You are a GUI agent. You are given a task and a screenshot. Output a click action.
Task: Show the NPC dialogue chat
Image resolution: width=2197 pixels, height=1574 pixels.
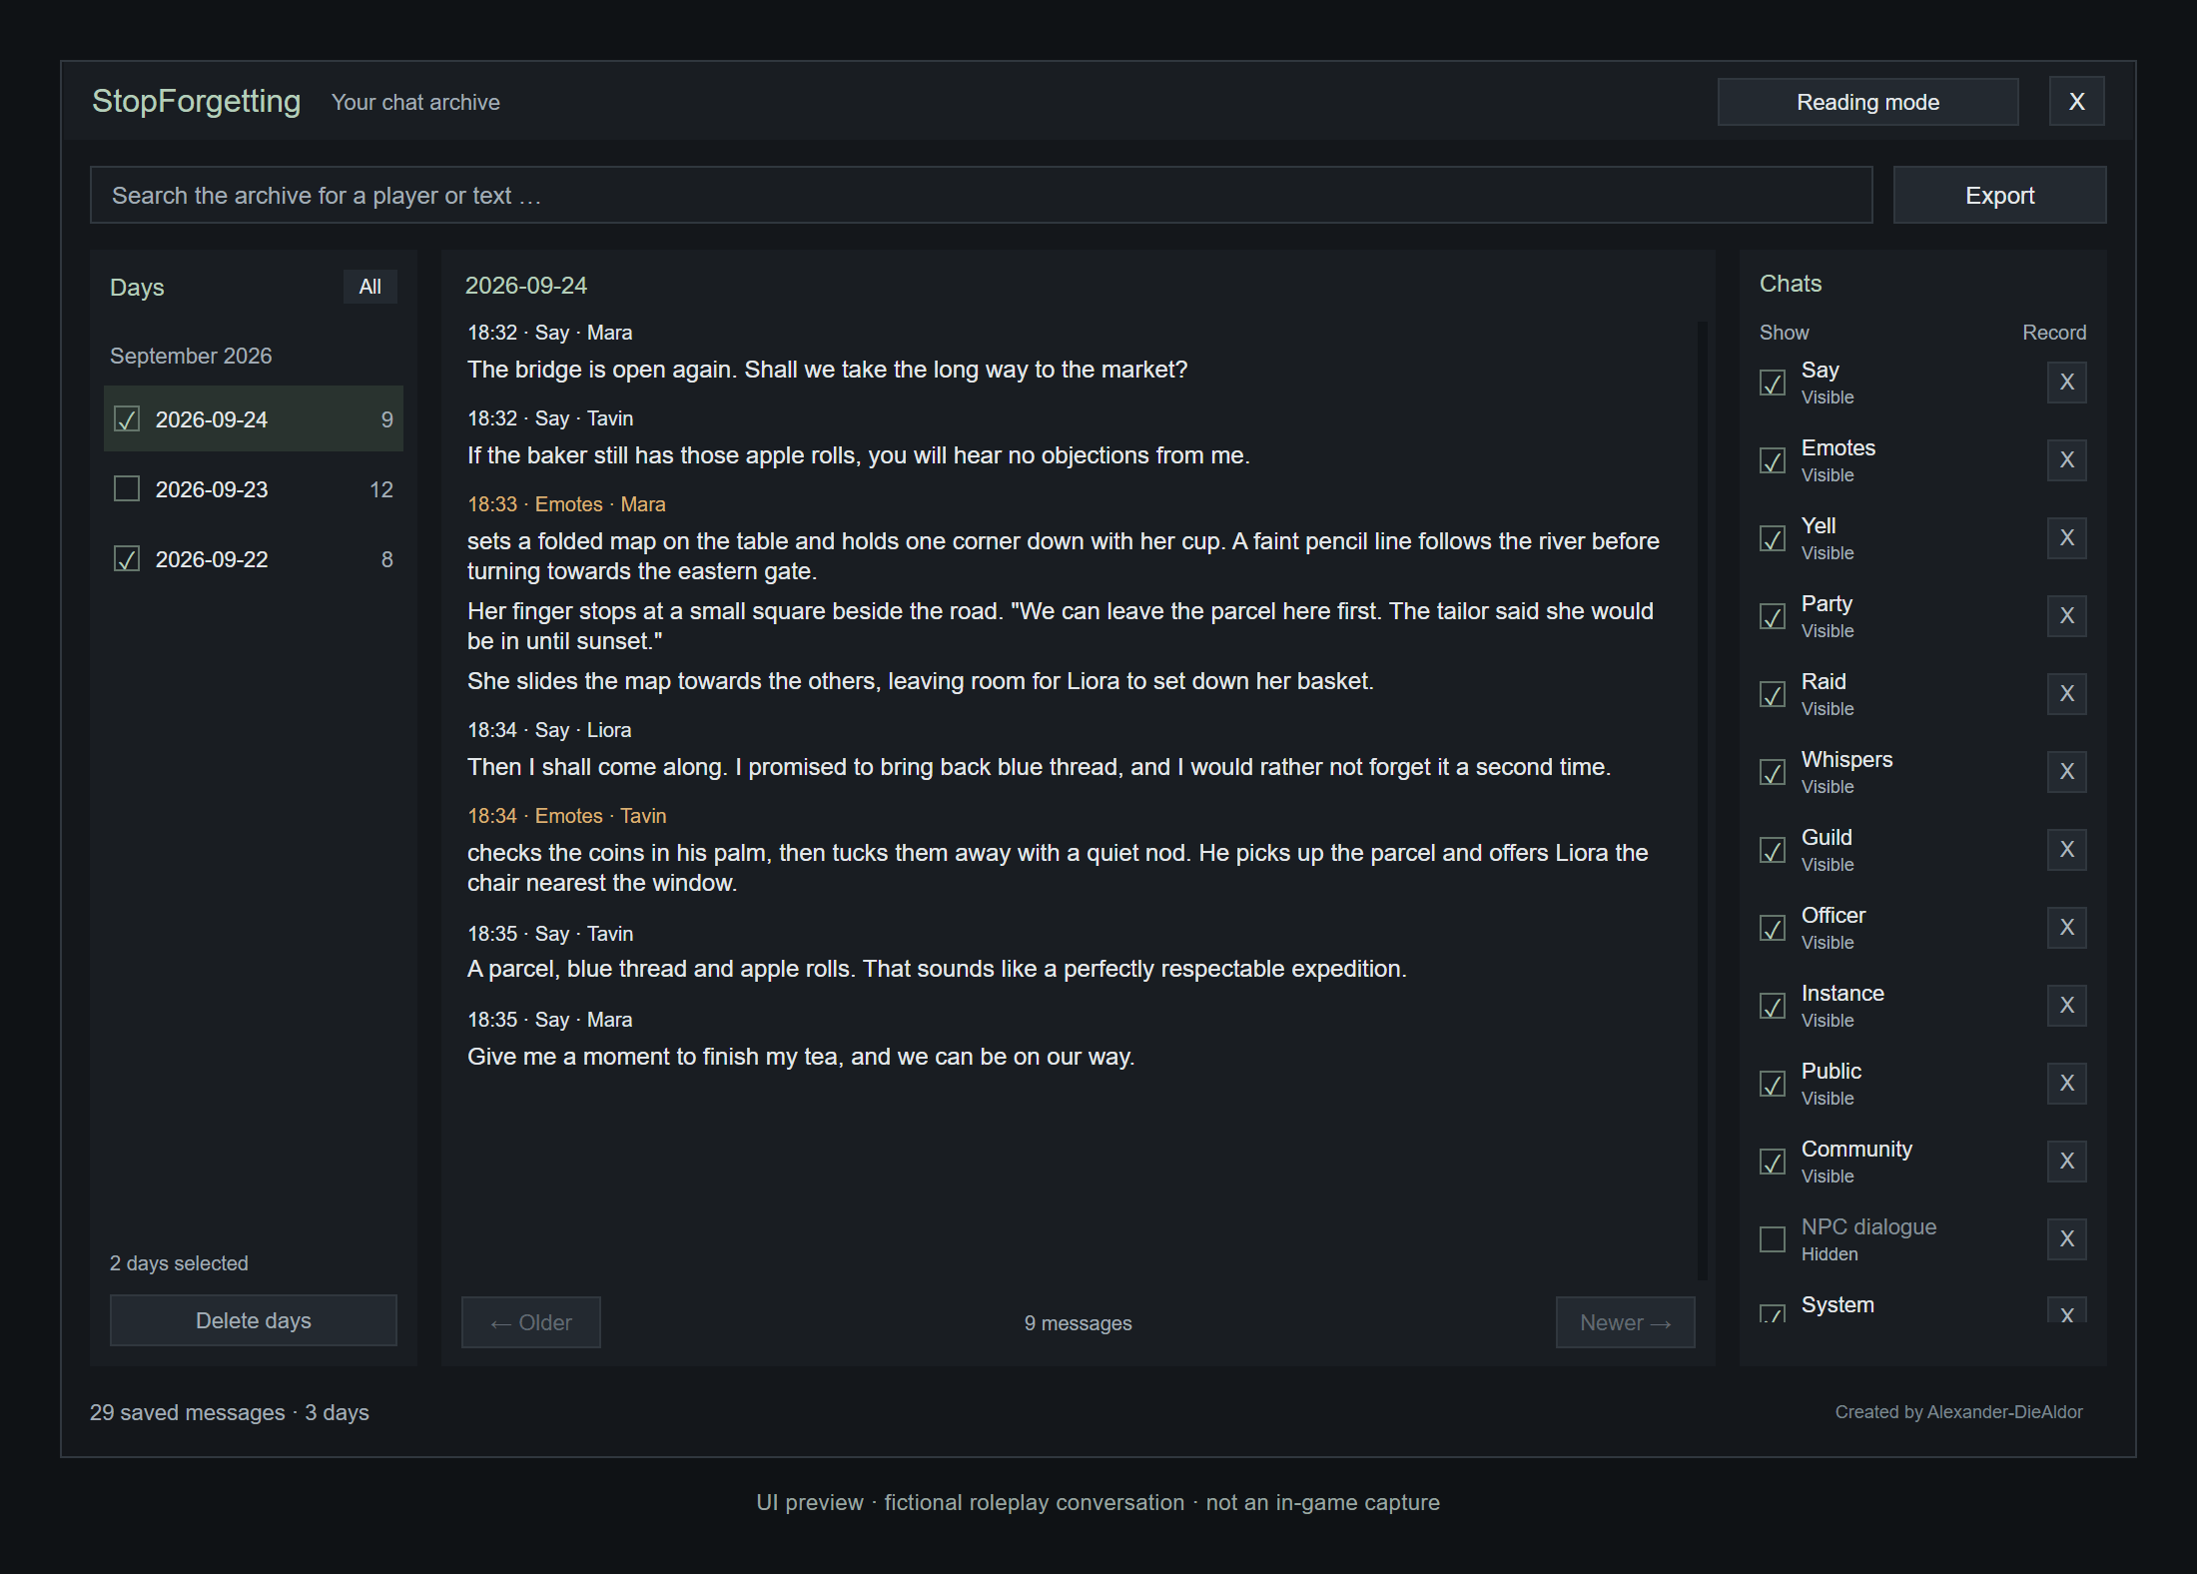point(1773,1239)
